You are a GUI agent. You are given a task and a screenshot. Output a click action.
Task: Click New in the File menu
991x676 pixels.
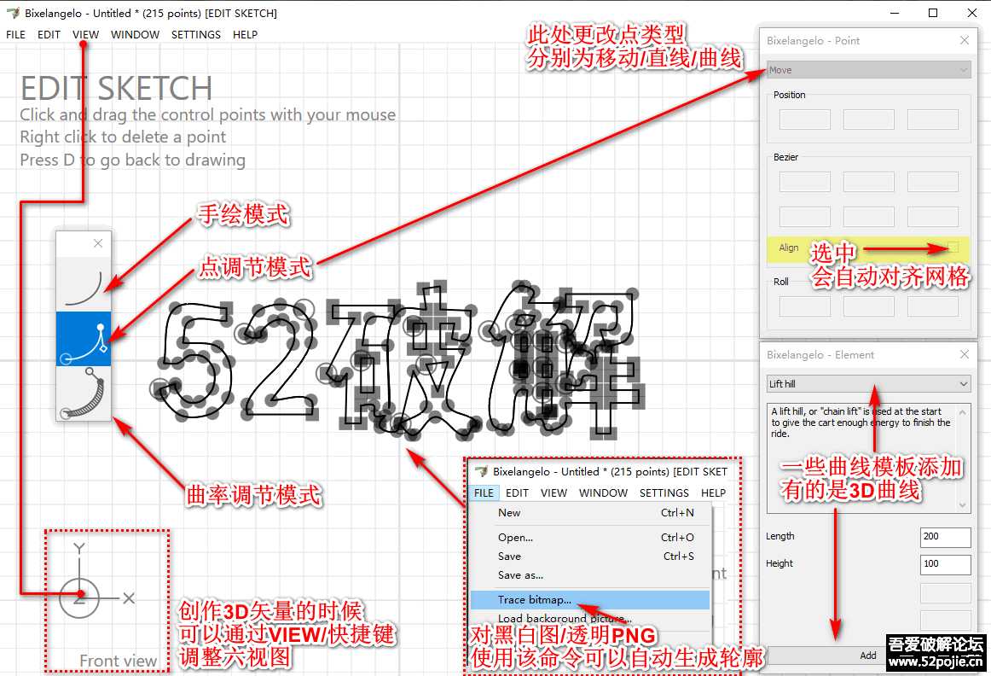click(x=508, y=512)
